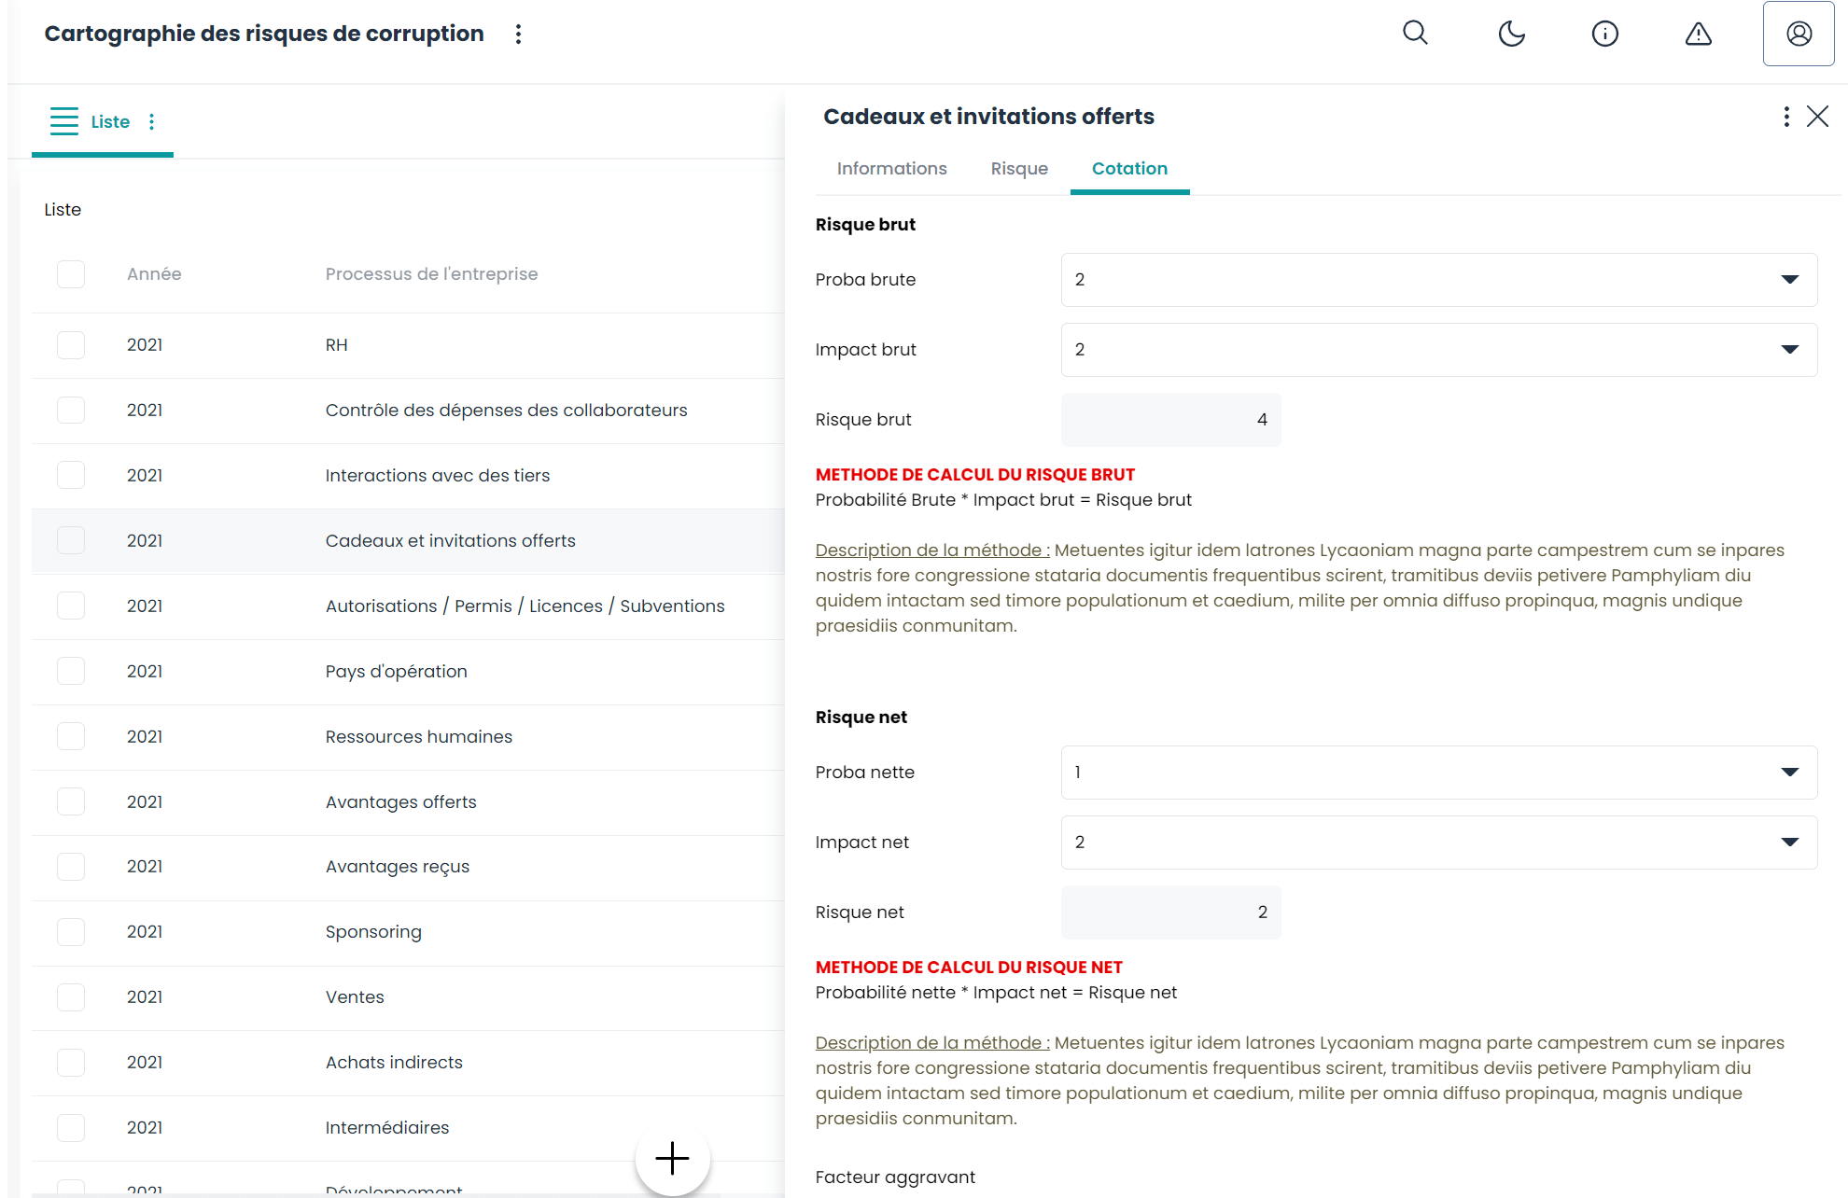Select the Sponsoring row checkbox

pyautogui.click(x=71, y=932)
